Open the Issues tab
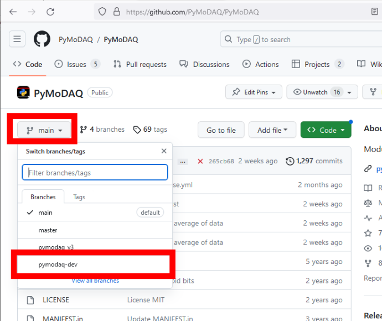Image resolution: width=382 pixels, height=321 pixels. pos(77,64)
